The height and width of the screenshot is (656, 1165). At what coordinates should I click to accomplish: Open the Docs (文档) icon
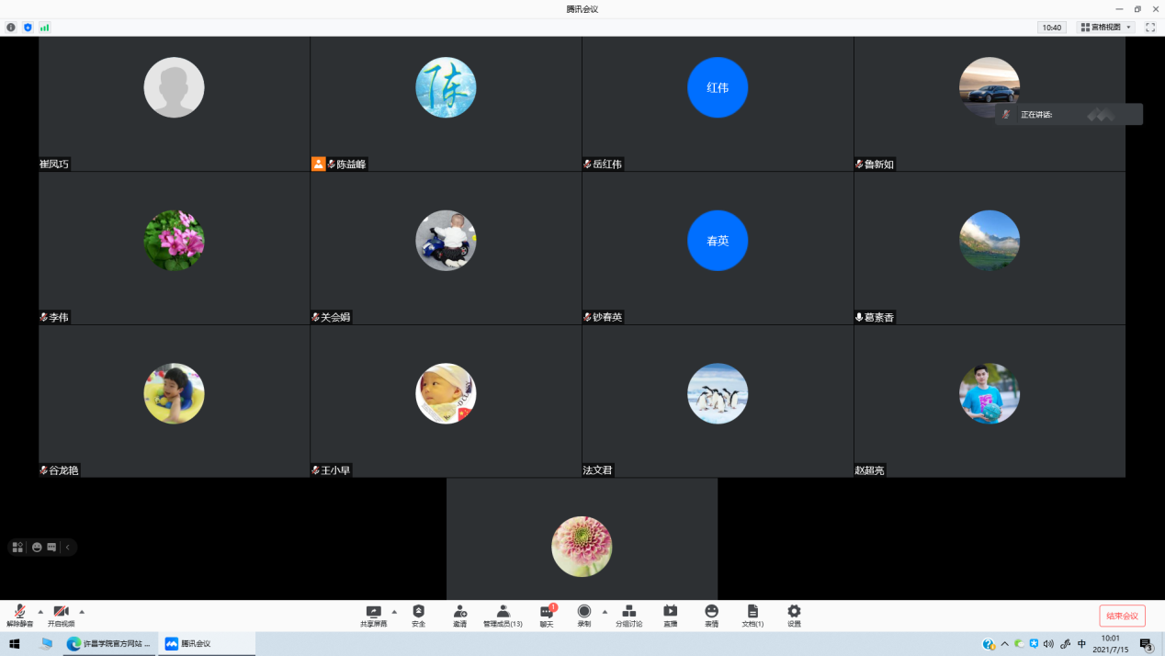pyautogui.click(x=752, y=615)
